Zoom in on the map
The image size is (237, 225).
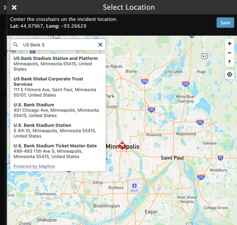229,43
